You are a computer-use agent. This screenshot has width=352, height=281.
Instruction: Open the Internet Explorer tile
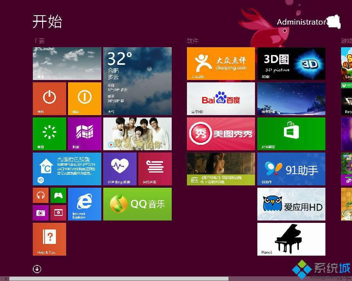click(x=84, y=204)
